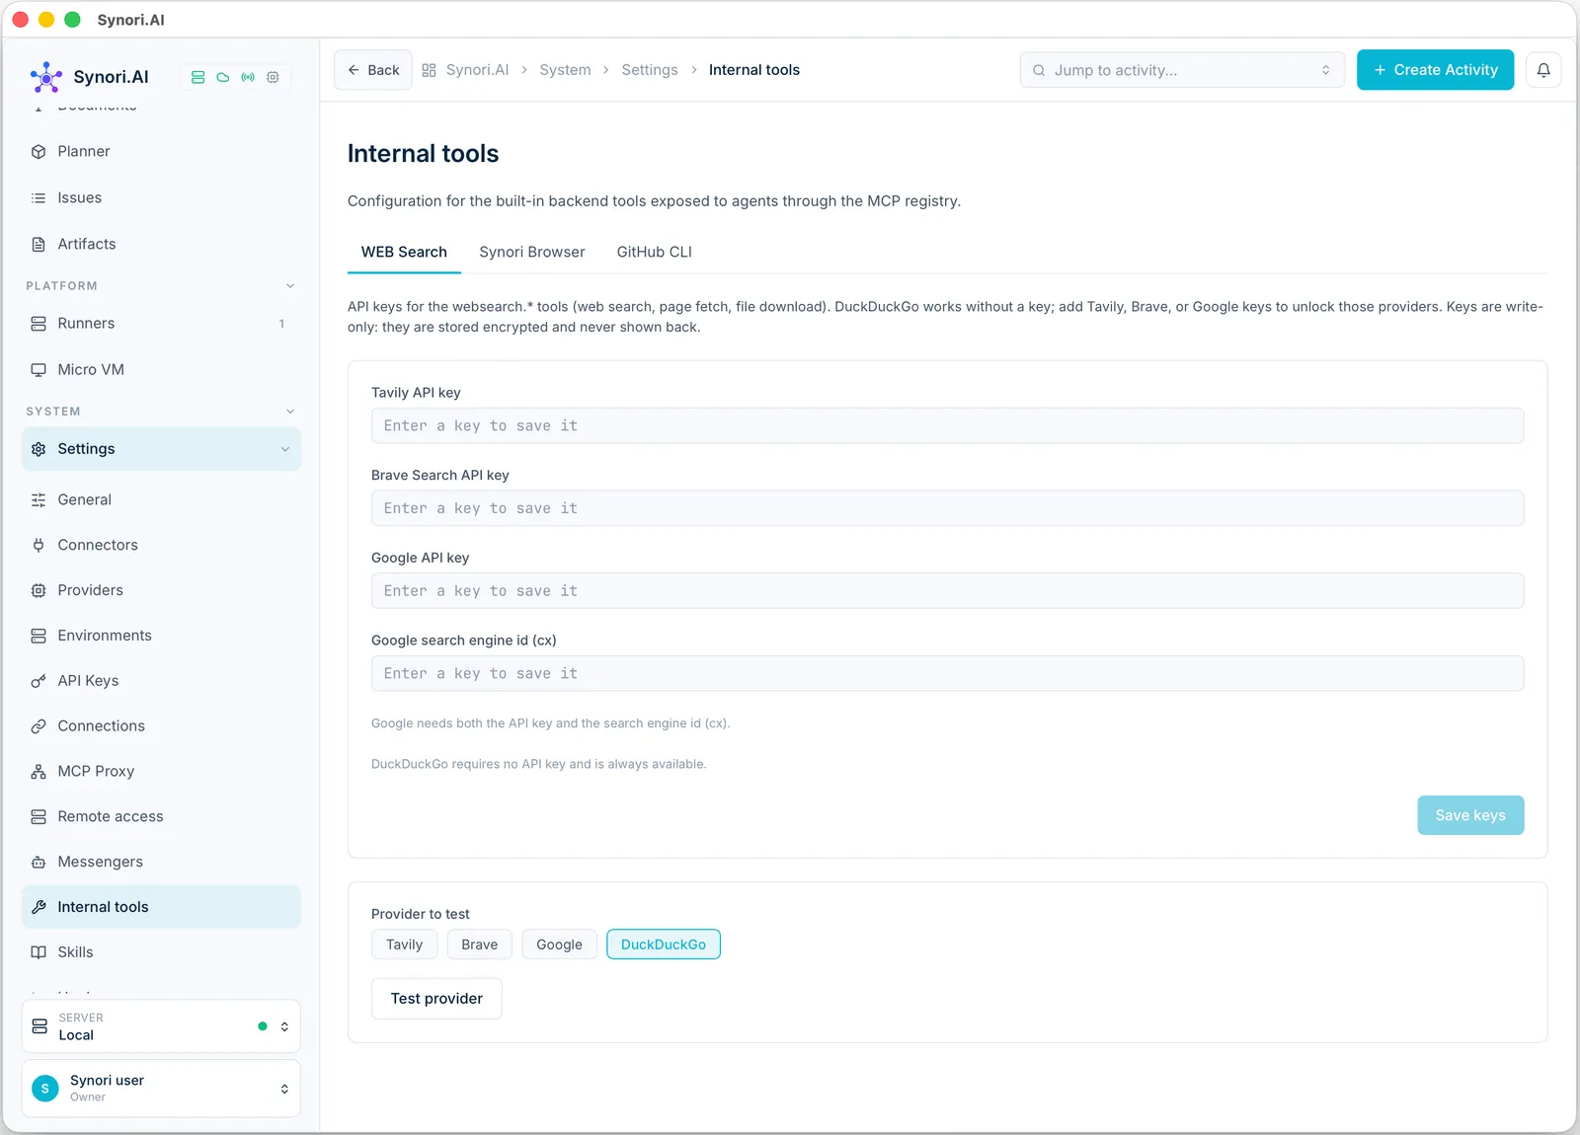The height and width of the screenshot is (1135, 1580).
Task: Open the Local server switcher
Action: (161, 1026)
